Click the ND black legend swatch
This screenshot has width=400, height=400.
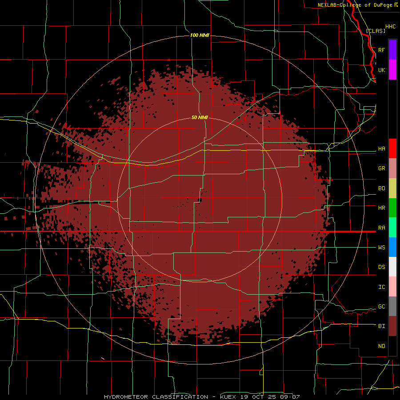392,346
